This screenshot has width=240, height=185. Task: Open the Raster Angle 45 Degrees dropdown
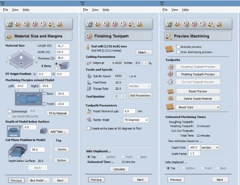(136, 120)
